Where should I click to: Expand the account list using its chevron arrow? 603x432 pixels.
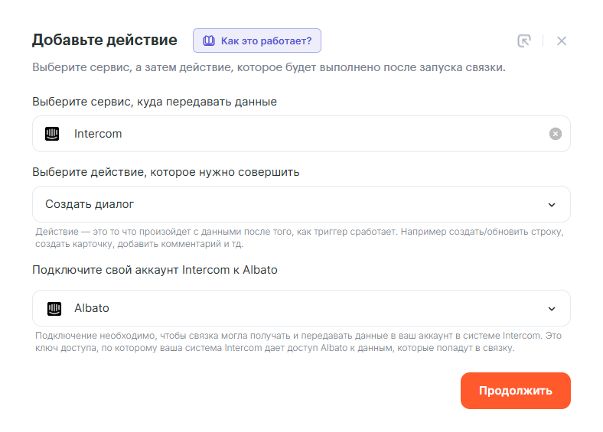coord(552,308)
